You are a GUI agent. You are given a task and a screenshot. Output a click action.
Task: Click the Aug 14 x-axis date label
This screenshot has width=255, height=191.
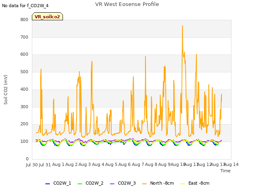coord(231,164)
